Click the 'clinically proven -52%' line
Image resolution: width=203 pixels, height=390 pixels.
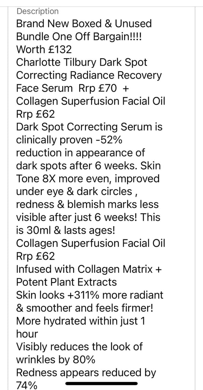click(x=69, y=140)
